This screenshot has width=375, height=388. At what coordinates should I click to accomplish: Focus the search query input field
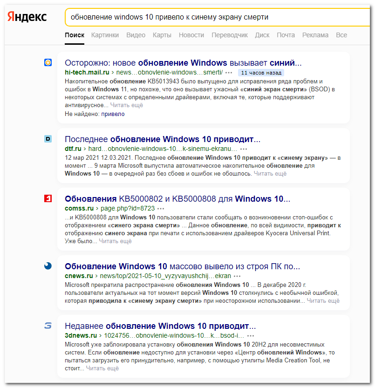(x=218, y=17)
